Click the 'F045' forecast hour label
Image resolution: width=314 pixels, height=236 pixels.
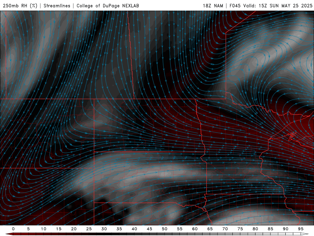coord(235,6)
